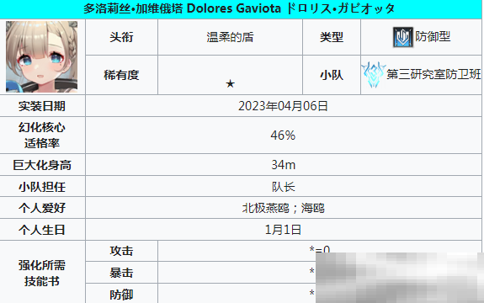The width and height of the screenshot is (484, 303).
Task: Select the 巨大化身高 row label
Action: [x=42, y=165]
